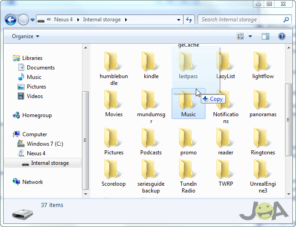296x227 pixels.
Task: Toggle the preview pane button
Action: (265, 36)
